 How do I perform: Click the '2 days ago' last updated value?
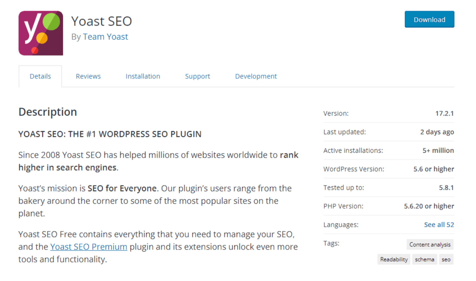click(x=437, y=132)
